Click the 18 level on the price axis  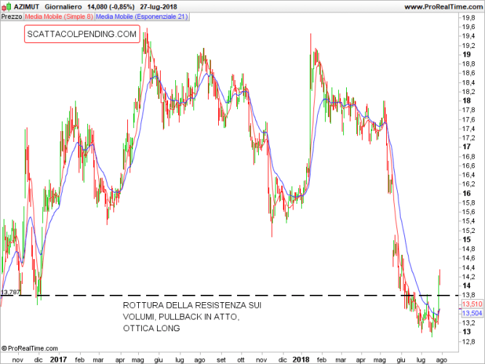click(466, 100)
